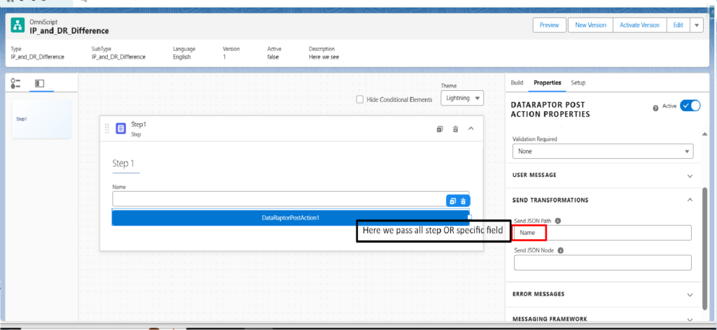Show info for Send JSON Node

coord(561,250)
